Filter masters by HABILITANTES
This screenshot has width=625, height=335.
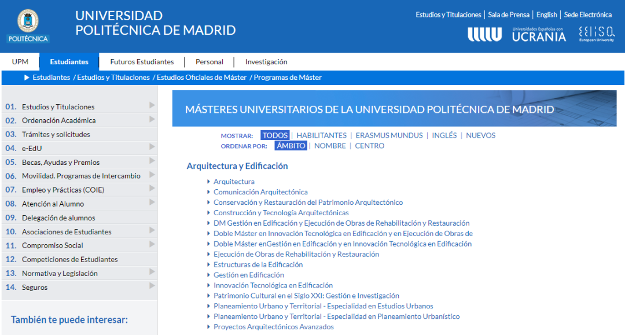click(x=322, y=135)
